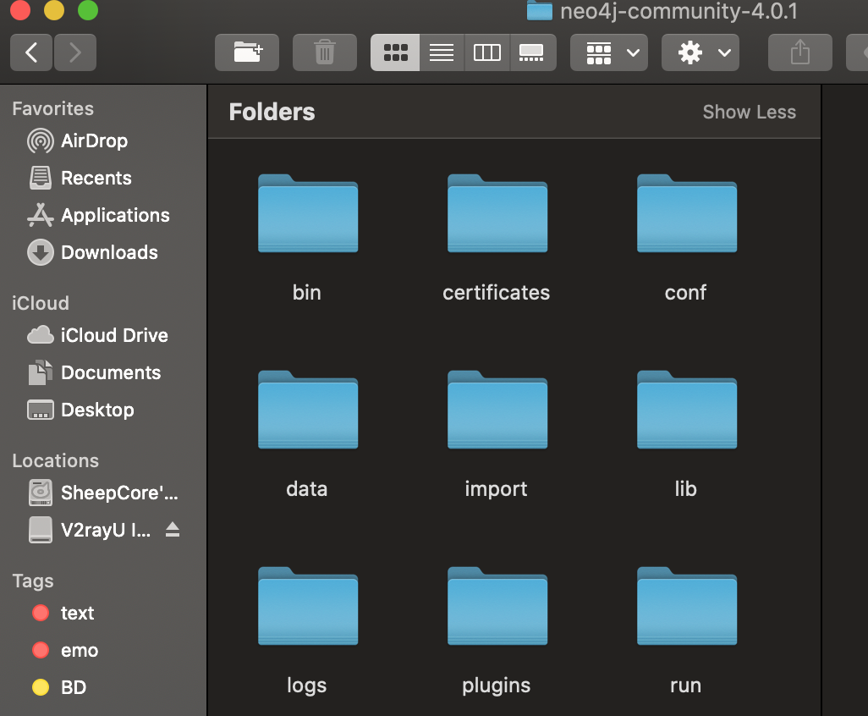The height and width of the screenshot is (716, 868).
Task: Switch to column view
Action: click(487, 52)
